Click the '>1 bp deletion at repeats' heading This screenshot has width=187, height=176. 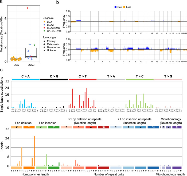[85, 119]
